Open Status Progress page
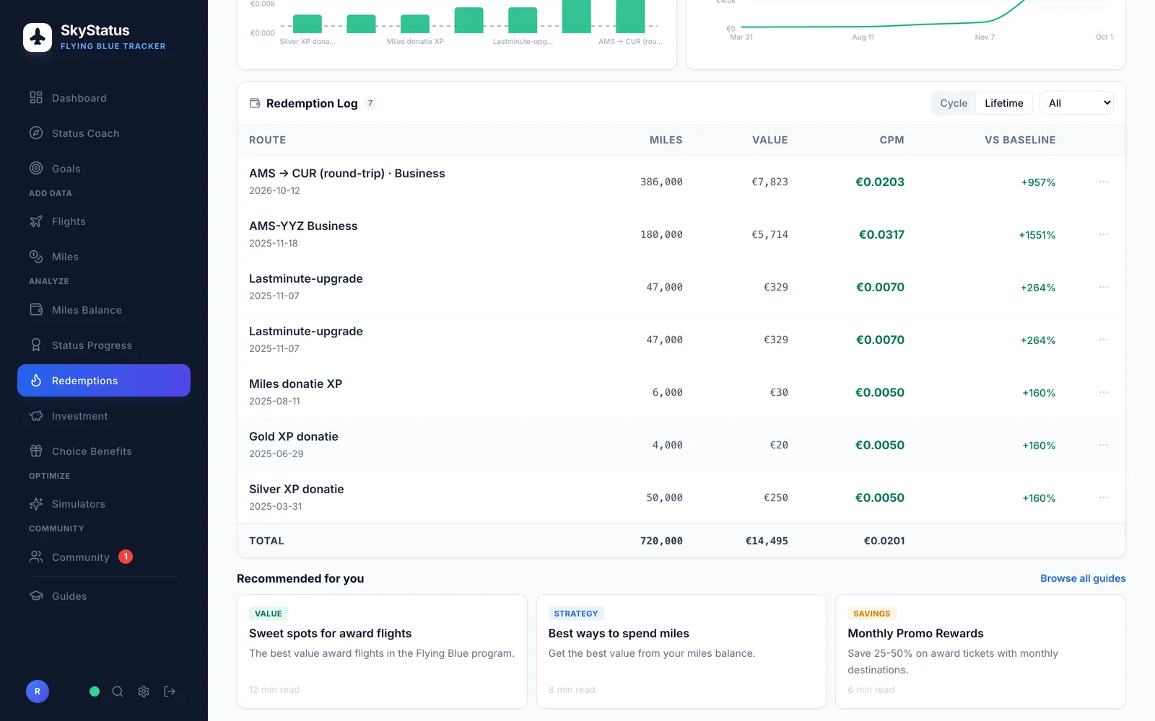 (x=104, y=345)
